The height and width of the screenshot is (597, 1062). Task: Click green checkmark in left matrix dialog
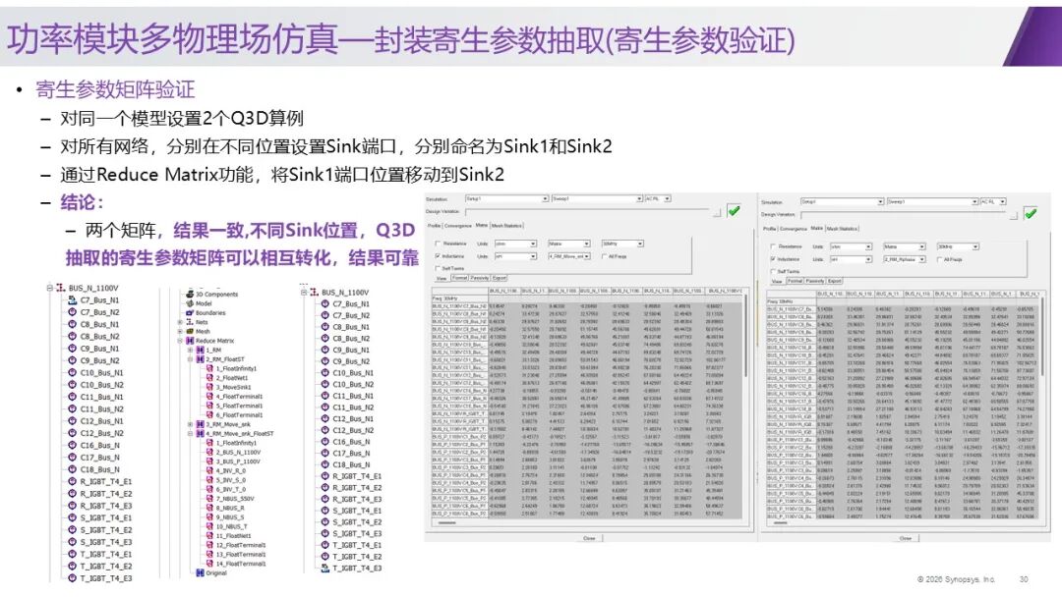click(x=734, y=211)
